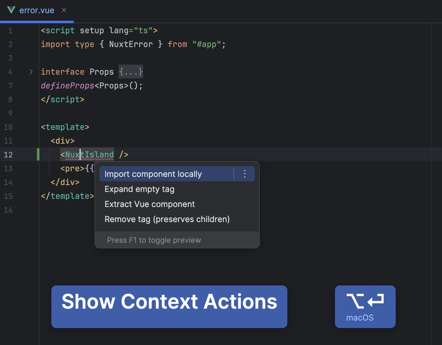Click the green change marker beside line 12

pos(38,155)
